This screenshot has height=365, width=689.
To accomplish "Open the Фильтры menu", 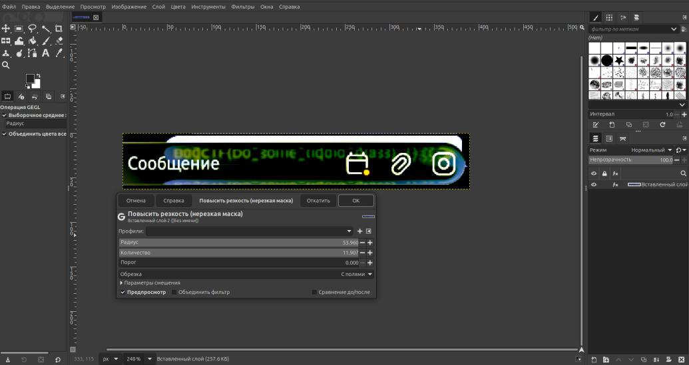I will point(242,7).
